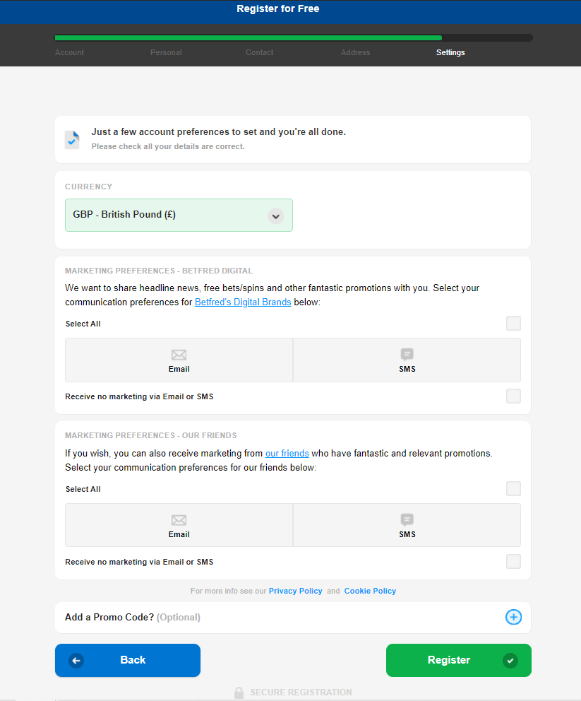Click the Email envelope icon under Betfred Digital
This screenshot has width=581, height=701.
[179, 355]
